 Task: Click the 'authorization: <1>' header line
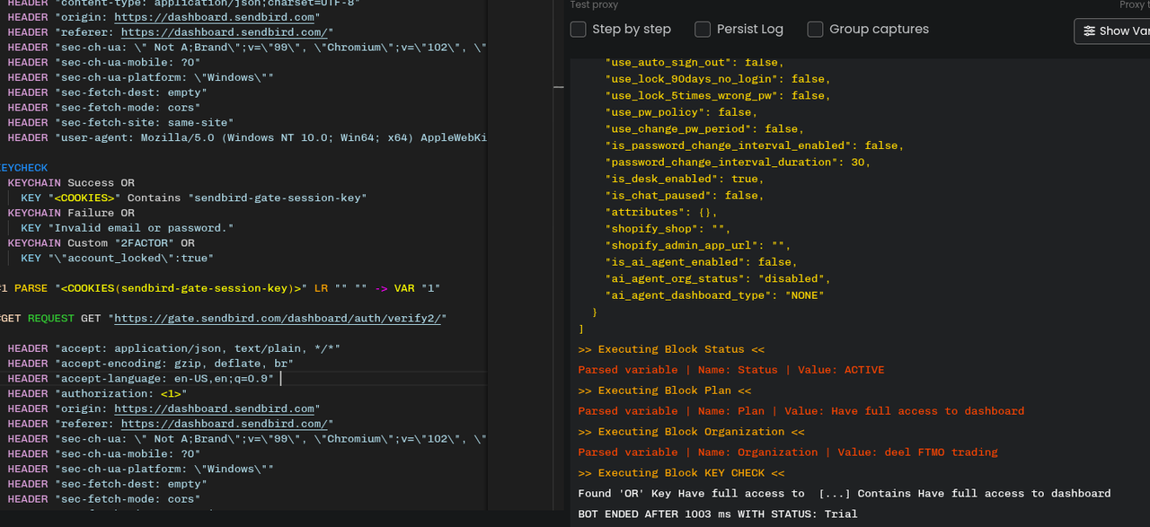point(97,393)
